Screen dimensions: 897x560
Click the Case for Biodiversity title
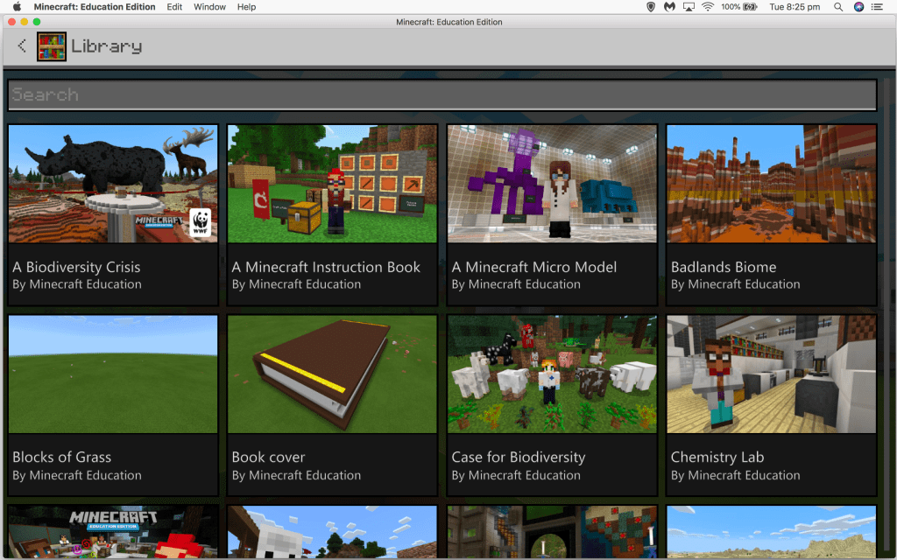tap(519, 457)
